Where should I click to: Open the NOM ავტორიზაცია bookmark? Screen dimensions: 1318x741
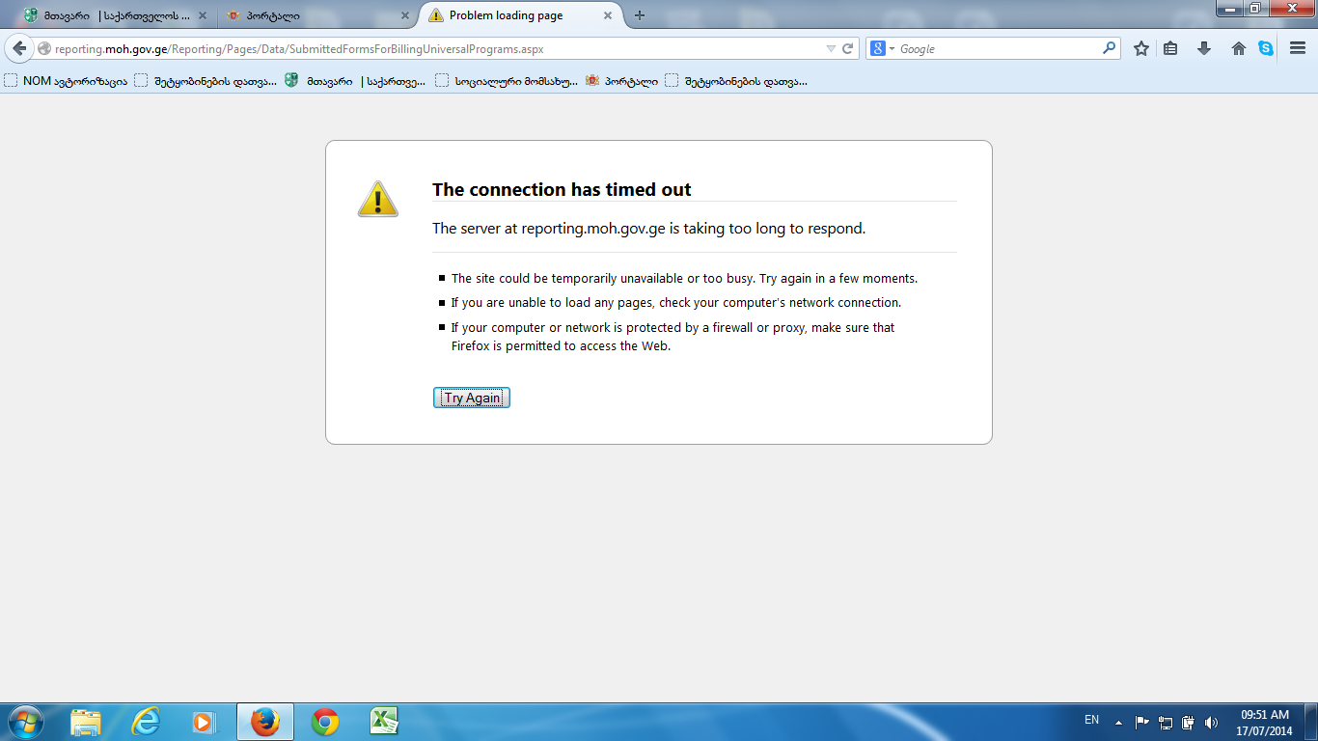pyautogui.click(x=66, y=81)
